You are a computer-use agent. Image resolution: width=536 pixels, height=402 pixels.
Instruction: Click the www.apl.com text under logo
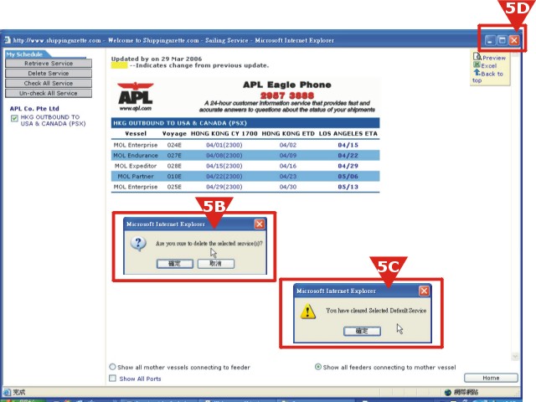[136, 108]
